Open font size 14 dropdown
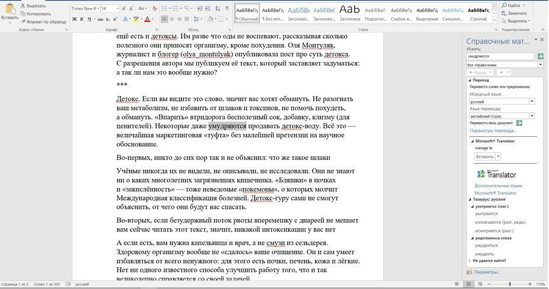 (x=117, y=9)
